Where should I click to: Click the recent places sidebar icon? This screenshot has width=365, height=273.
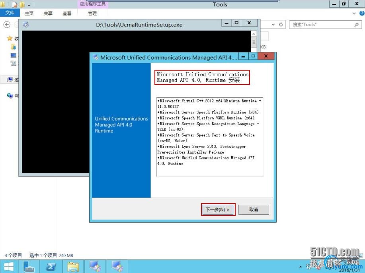coord(14,63)
